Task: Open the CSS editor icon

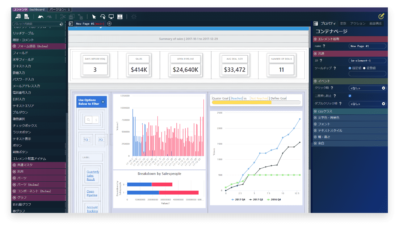Action: tap(120, 17)
